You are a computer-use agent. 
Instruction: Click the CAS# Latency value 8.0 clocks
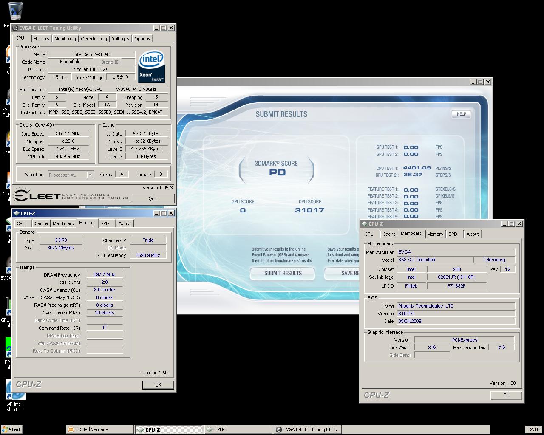click(x=105, y=290)
